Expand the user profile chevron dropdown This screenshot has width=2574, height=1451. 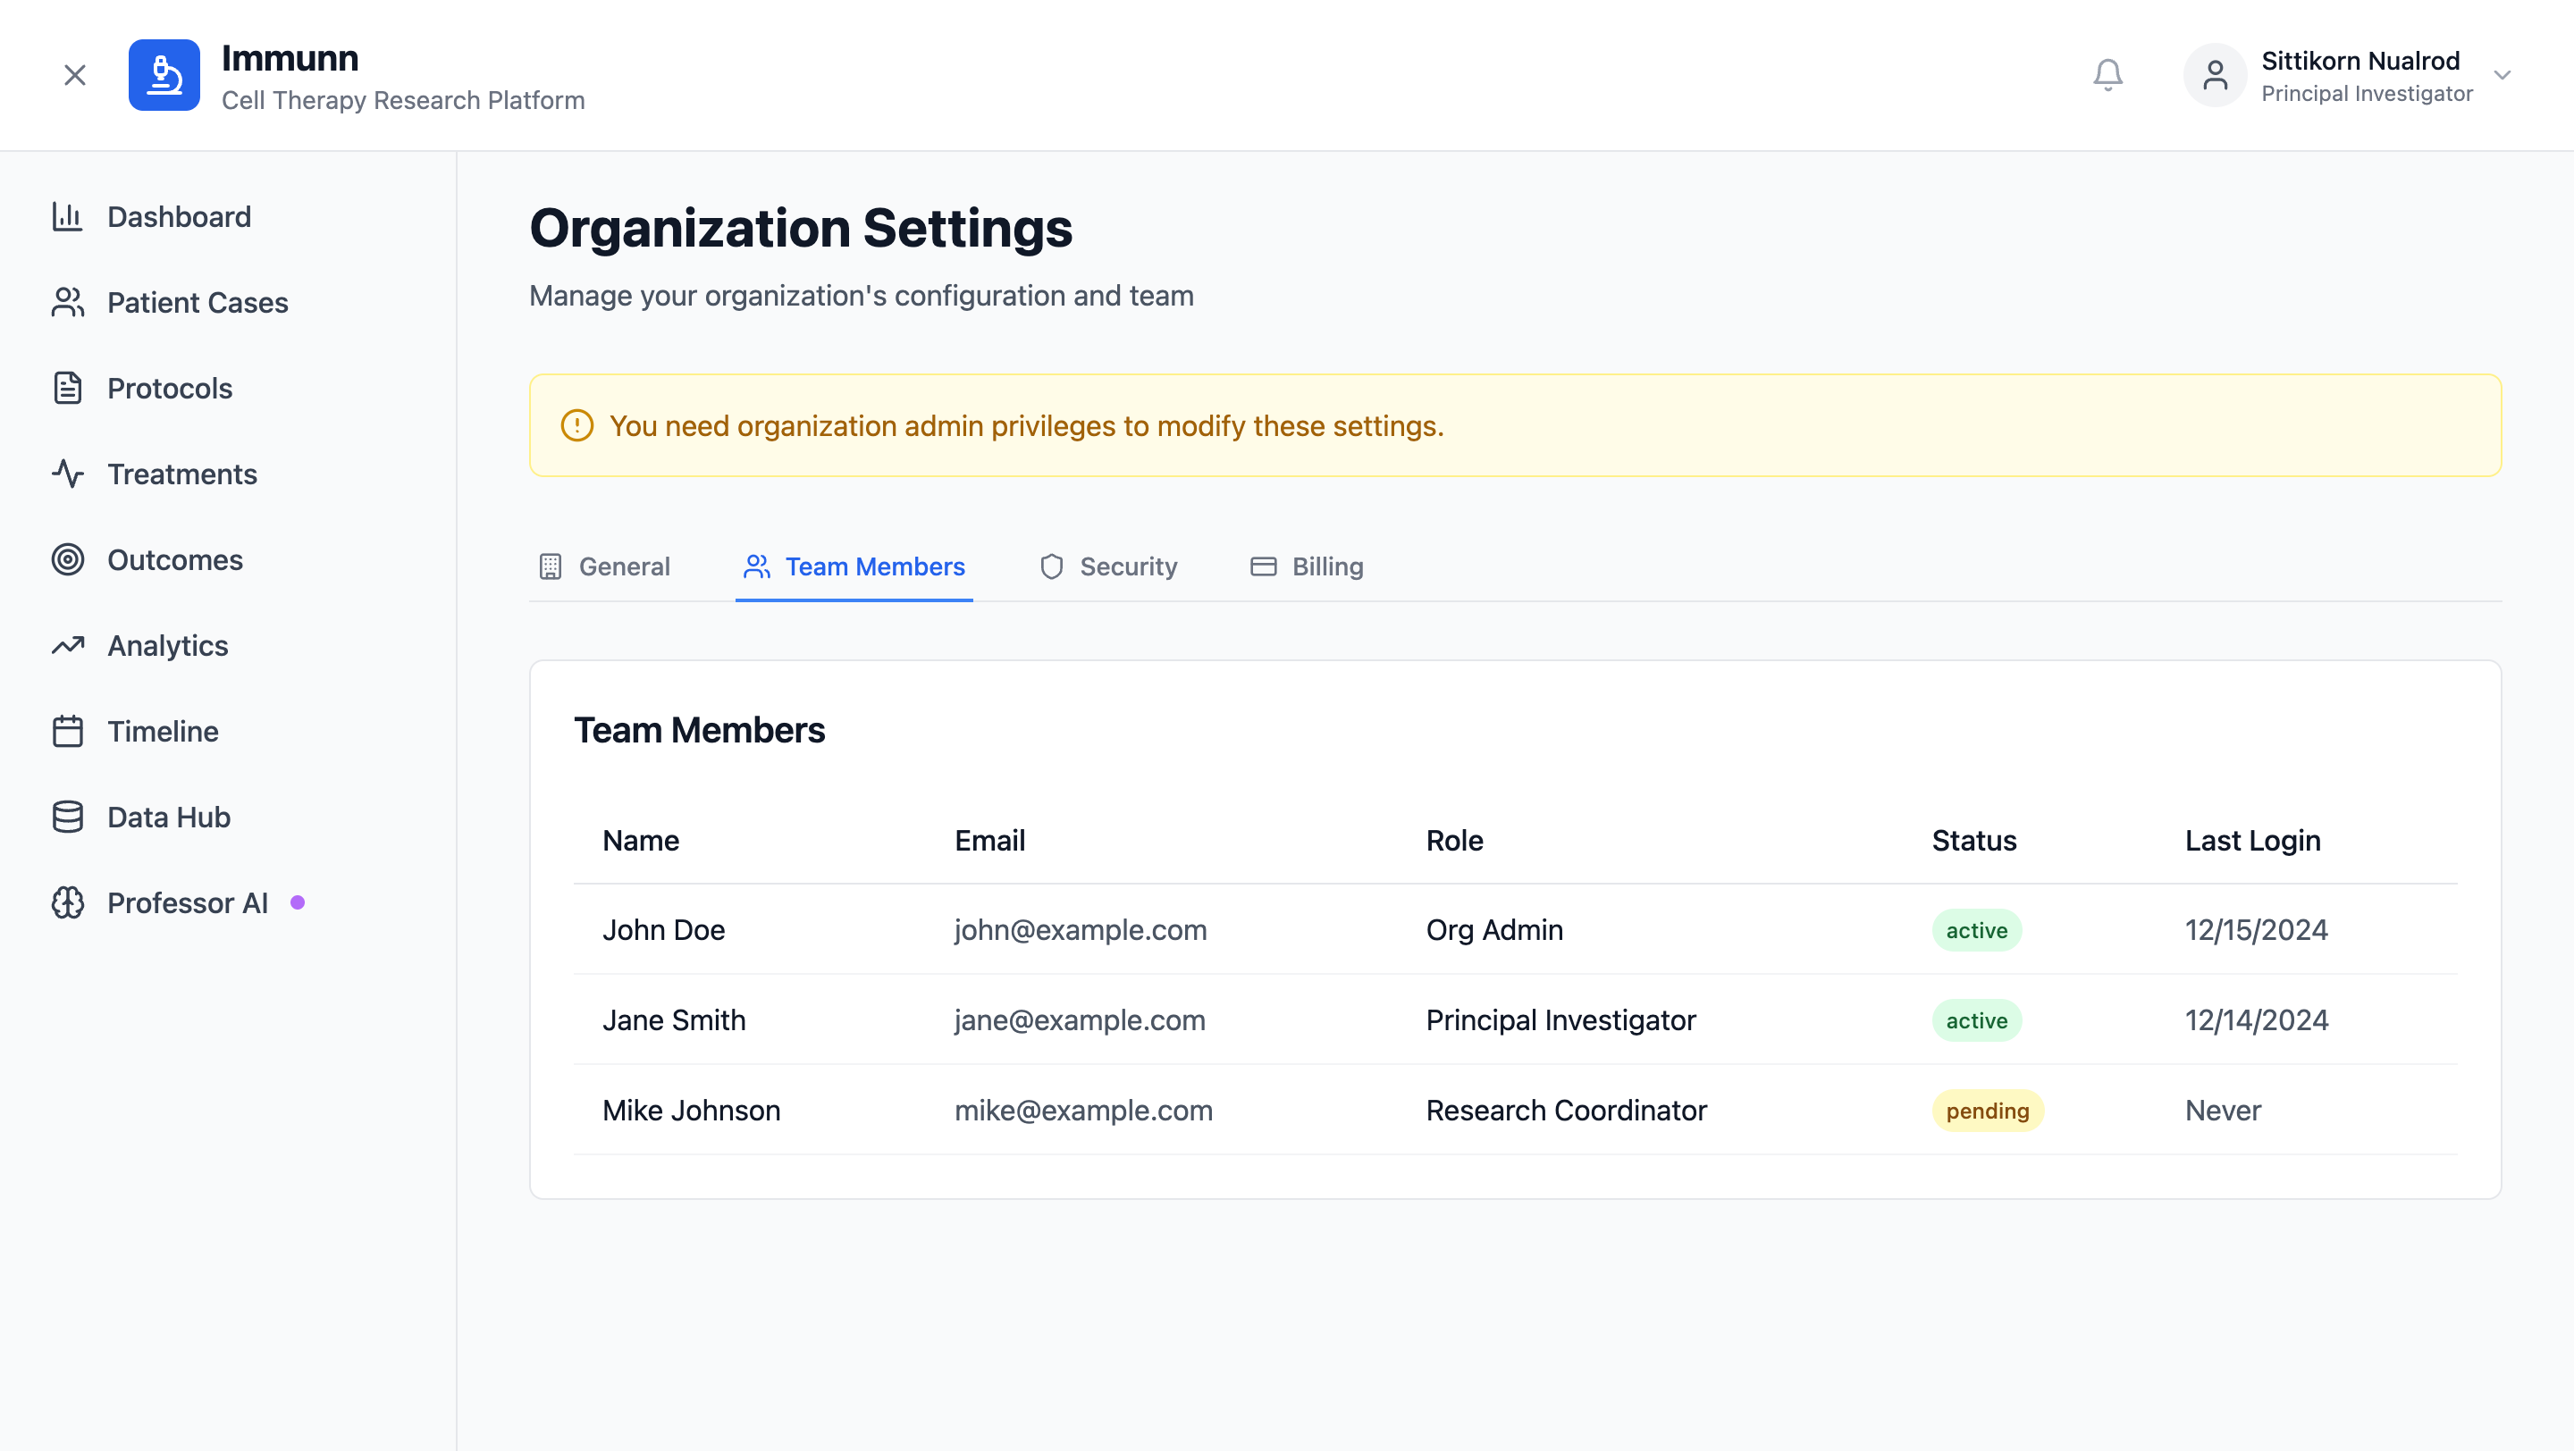click(2502, 75)
